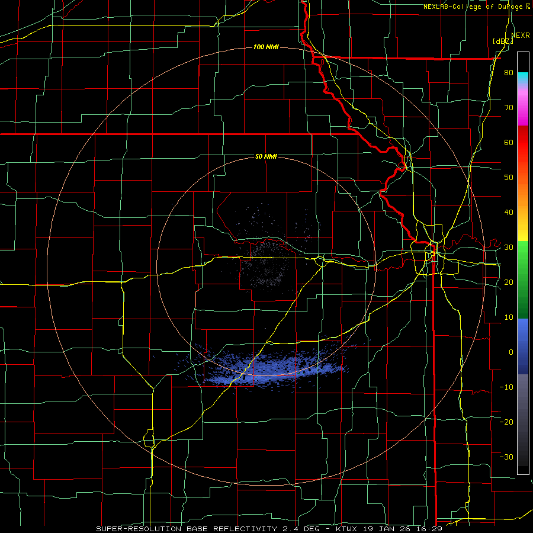Click the NEXR label above the color scale

click(x=521, y=35)
